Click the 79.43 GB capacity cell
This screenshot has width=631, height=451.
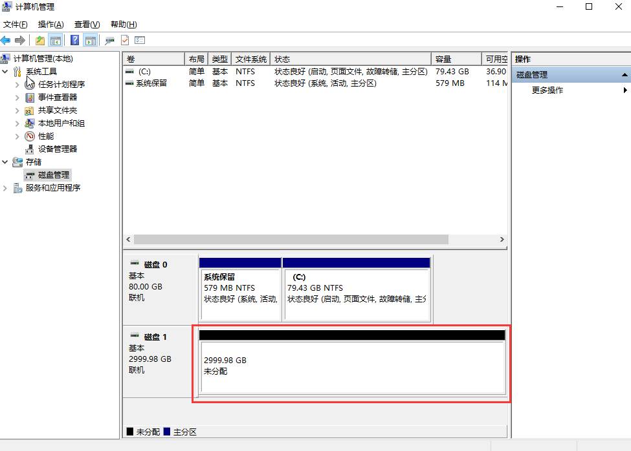(452, 72)
